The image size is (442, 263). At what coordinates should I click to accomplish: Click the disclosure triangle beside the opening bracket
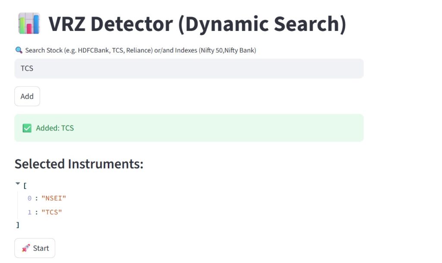coord(18,183)
